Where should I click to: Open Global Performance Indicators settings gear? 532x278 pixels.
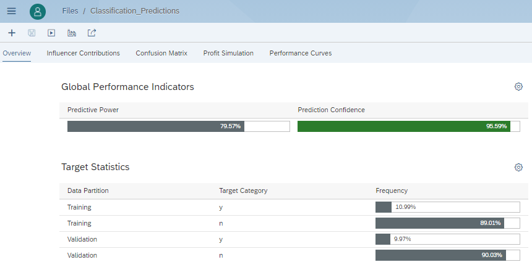(518, 87)
